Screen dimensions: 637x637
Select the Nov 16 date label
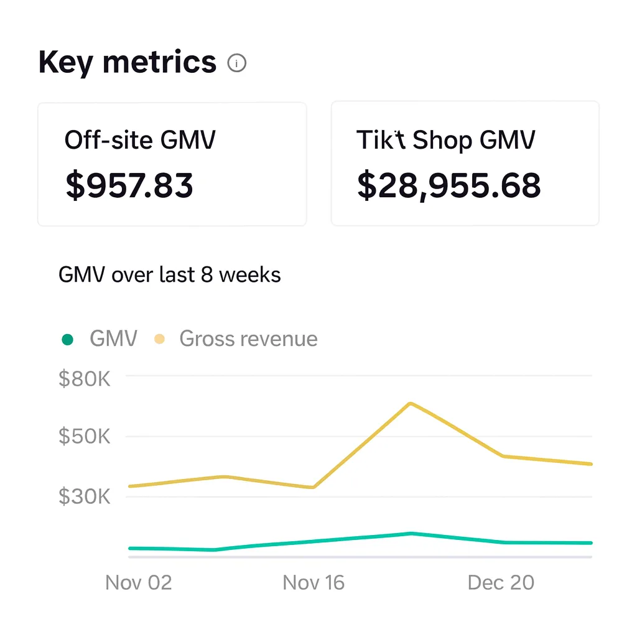point(314,582)
